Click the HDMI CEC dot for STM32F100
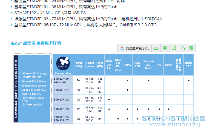This screenshot has width=207, height=131. click(x=189, y=80)
